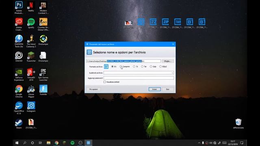Viewport: 260px width, 146px height.
Task: Open the Windows Start menu
Action: (17, 143)
